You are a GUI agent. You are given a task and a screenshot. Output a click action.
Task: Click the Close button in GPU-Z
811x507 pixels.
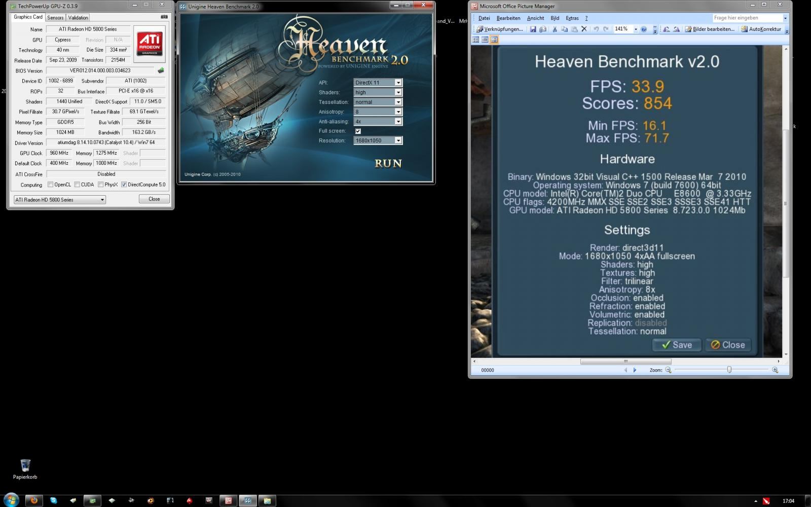coord(154,199)
